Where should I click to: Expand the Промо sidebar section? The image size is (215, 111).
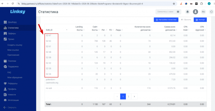11,39
